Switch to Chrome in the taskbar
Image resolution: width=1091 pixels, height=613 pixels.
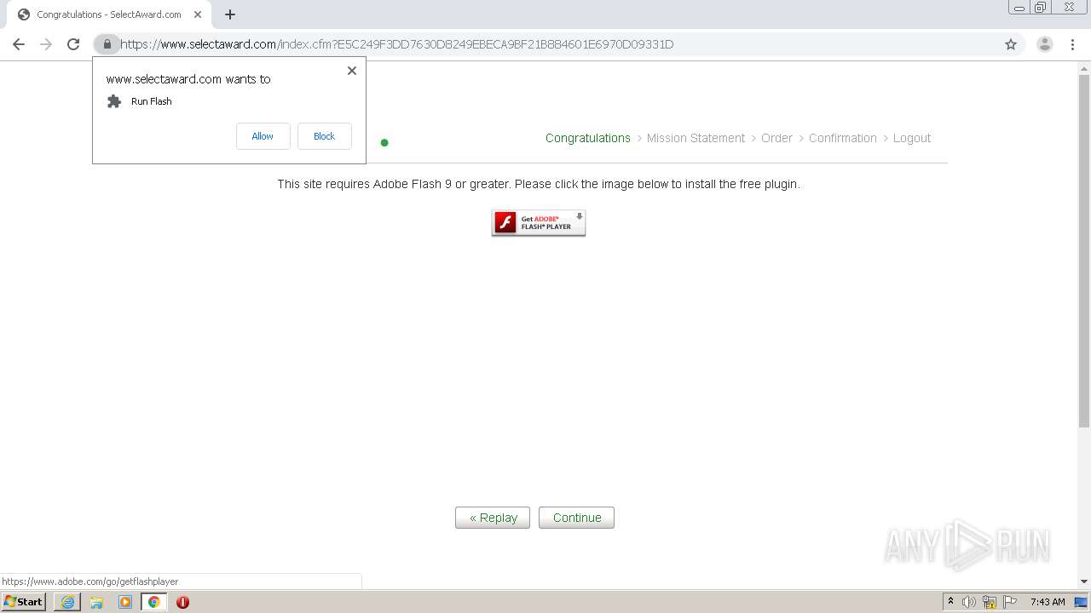[x=153, y=602]
